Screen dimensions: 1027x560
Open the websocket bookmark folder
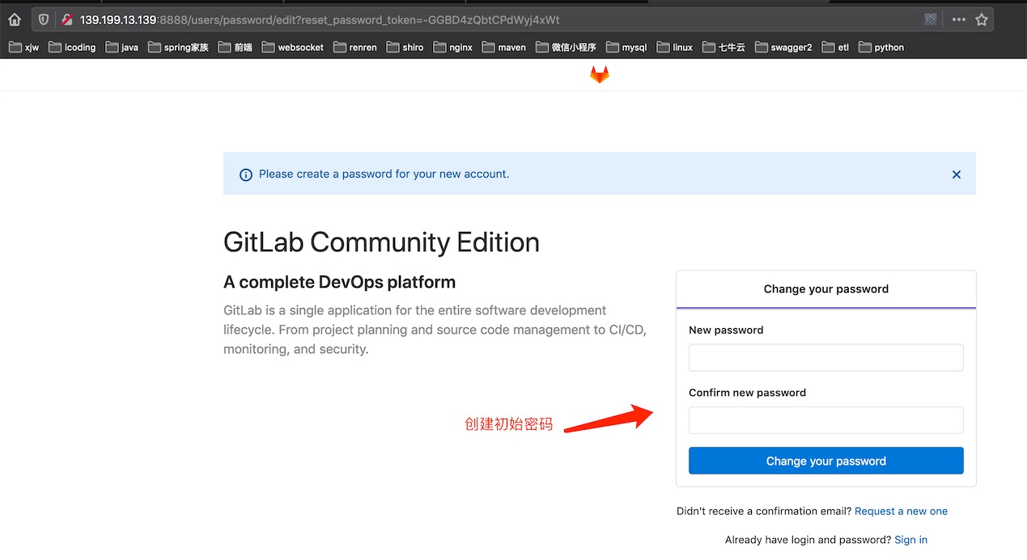tap(293, 48)
